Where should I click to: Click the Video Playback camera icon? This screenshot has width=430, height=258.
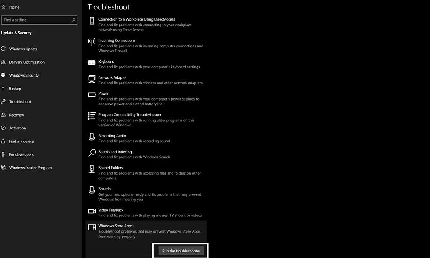[x=92, y=211]
